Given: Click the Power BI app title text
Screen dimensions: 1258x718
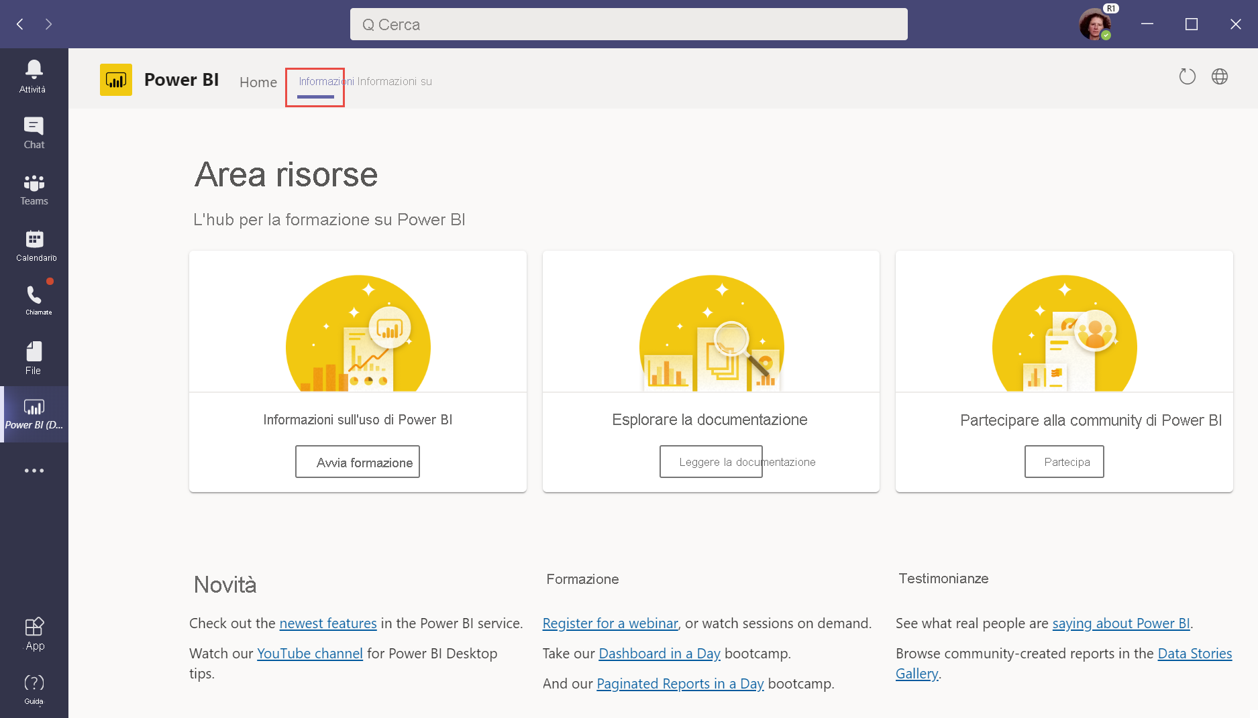Looking at the screenshot, I should click(181, 80).
